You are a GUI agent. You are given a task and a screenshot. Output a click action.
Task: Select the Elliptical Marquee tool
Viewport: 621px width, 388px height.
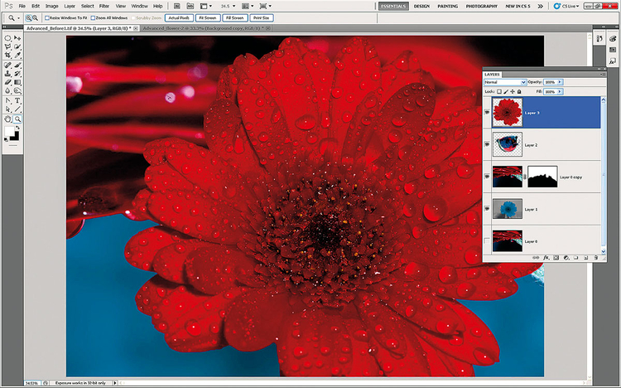7,38
